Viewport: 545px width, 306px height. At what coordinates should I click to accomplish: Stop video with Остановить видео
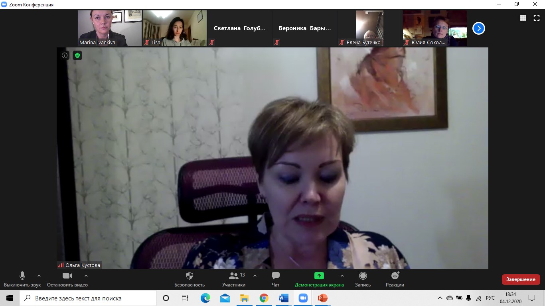[x=67, y=279]
